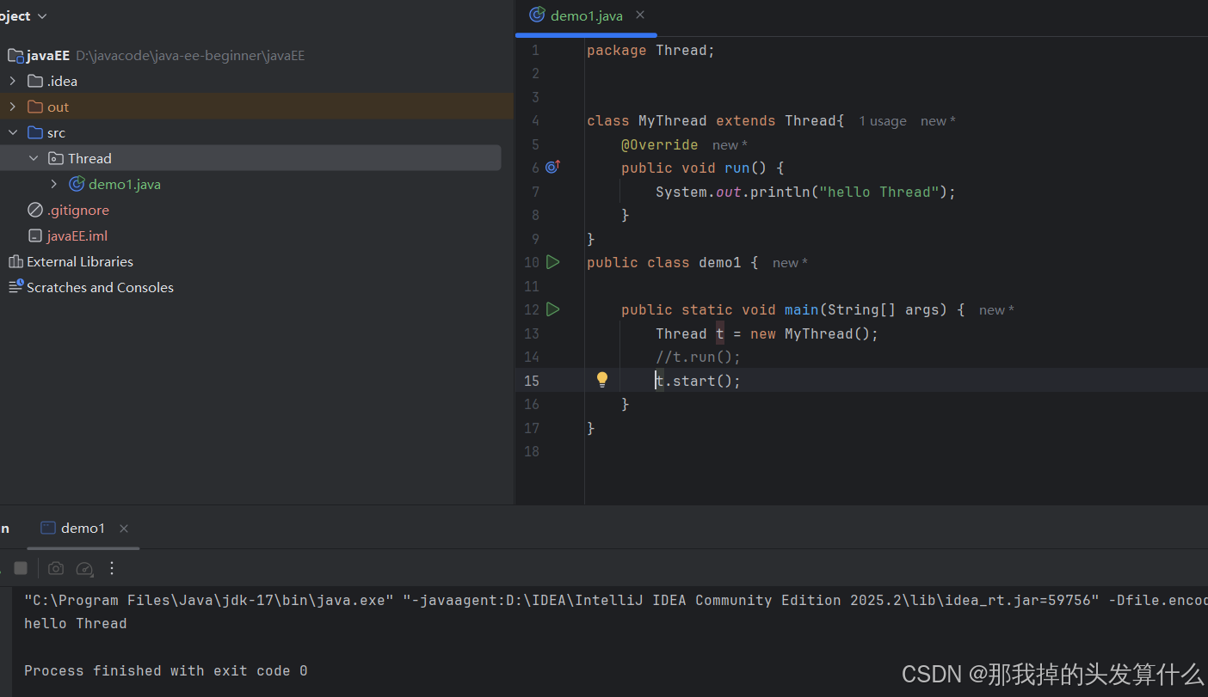1208x697 pixels.
Task: Click the @Override annotation
Action: click(x=660, y=144)
